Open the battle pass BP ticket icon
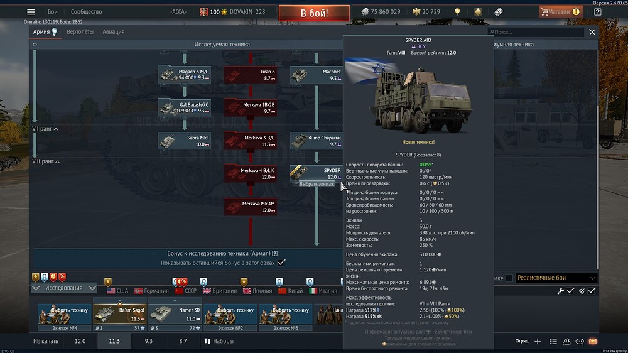 pos(498,11)
